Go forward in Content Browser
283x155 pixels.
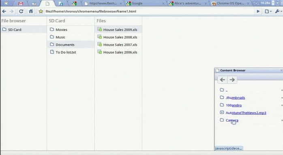pos(232,80)
